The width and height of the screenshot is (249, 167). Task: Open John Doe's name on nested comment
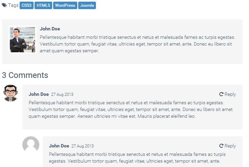click(x=59, y=146)
